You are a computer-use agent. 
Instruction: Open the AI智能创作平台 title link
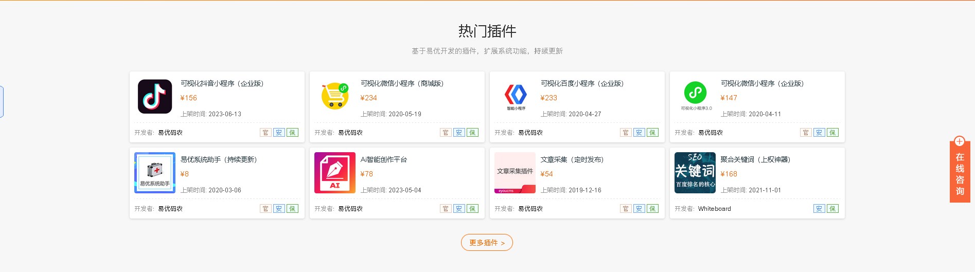[x=384, y=159]
